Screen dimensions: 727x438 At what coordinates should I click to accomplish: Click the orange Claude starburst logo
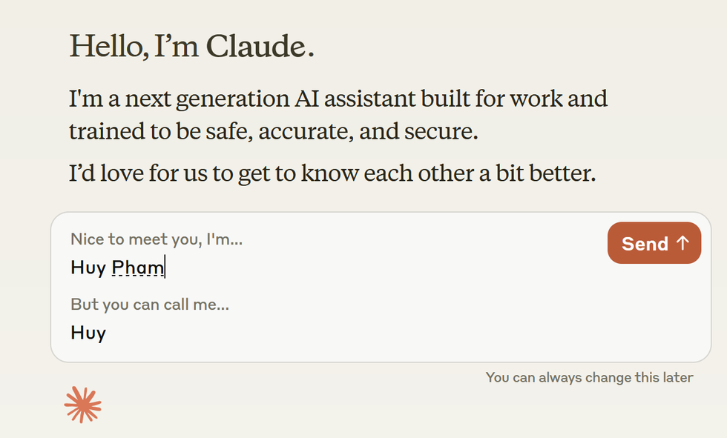tap(83, 405)
